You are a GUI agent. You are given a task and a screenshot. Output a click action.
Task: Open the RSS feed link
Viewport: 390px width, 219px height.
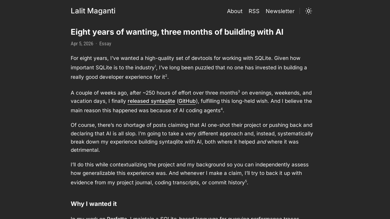[x=254, y=11]
